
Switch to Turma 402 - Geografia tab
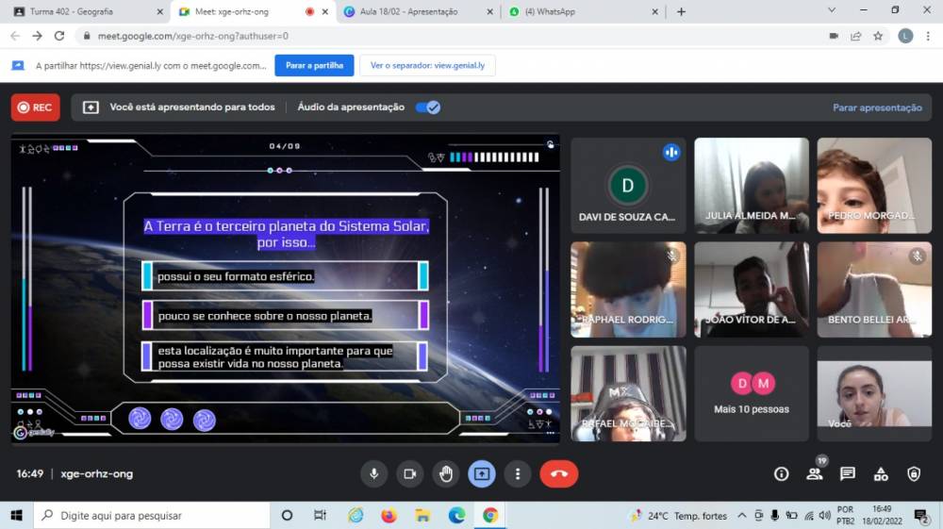click(83, 11)
